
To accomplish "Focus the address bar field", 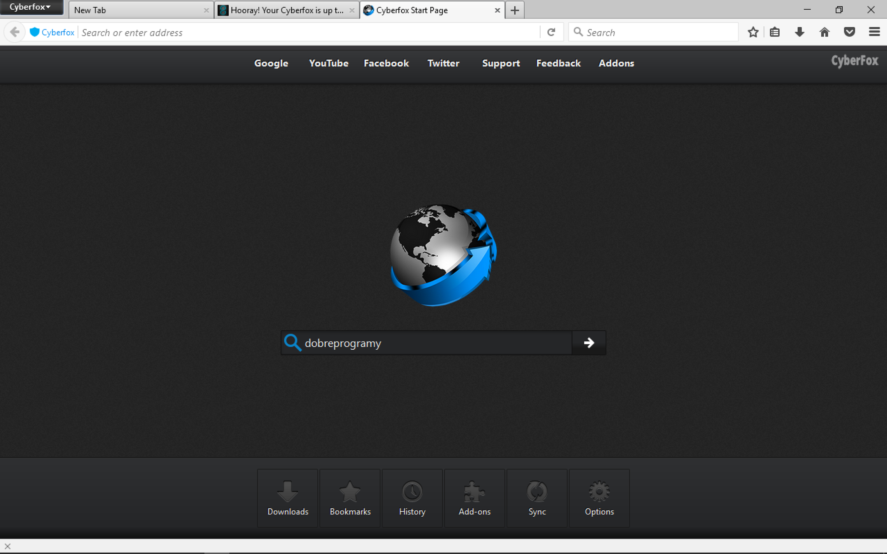I will pos(309,32).
